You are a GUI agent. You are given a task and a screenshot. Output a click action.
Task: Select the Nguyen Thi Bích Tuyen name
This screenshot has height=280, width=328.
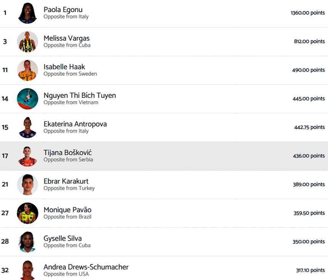click(80, 95)
